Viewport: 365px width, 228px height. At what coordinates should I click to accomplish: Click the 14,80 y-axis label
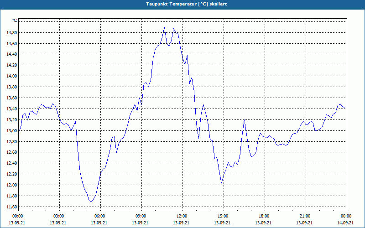11,32
